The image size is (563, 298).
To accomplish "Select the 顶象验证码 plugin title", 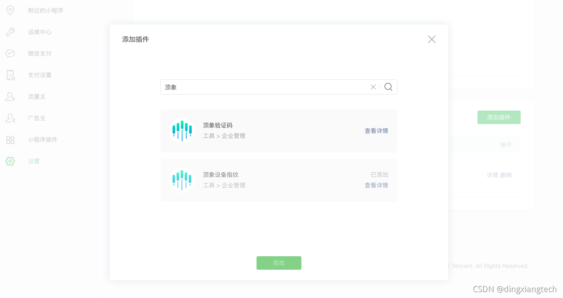I will pyautogui.click(x=218, y=125).
